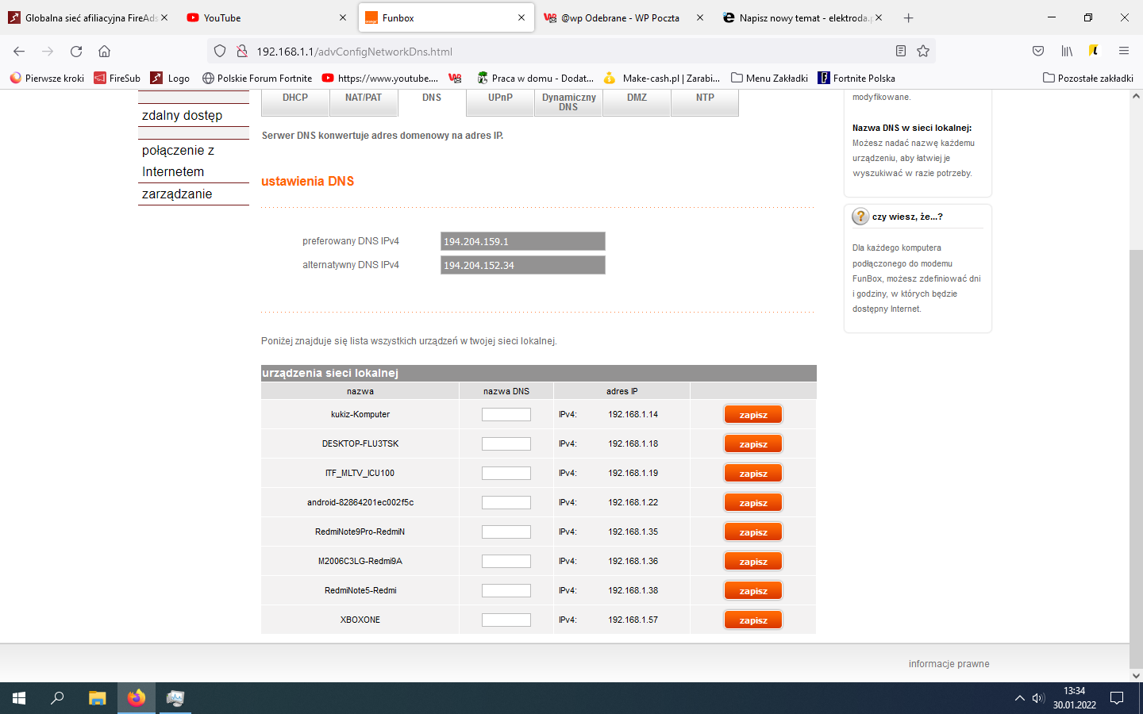Switch to the DHCP tab

(x=295, y=102)
